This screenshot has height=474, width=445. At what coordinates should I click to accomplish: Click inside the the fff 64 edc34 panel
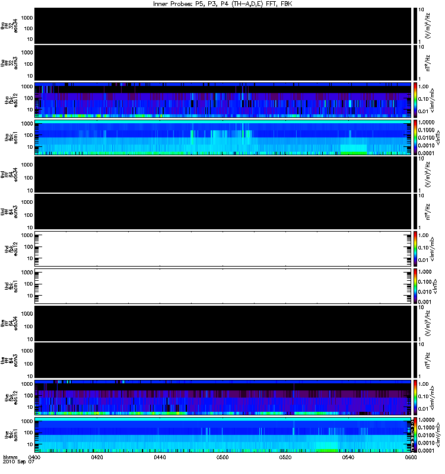(223, 324)
